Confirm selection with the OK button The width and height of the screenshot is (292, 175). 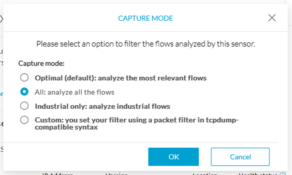(x=174, y=157)
